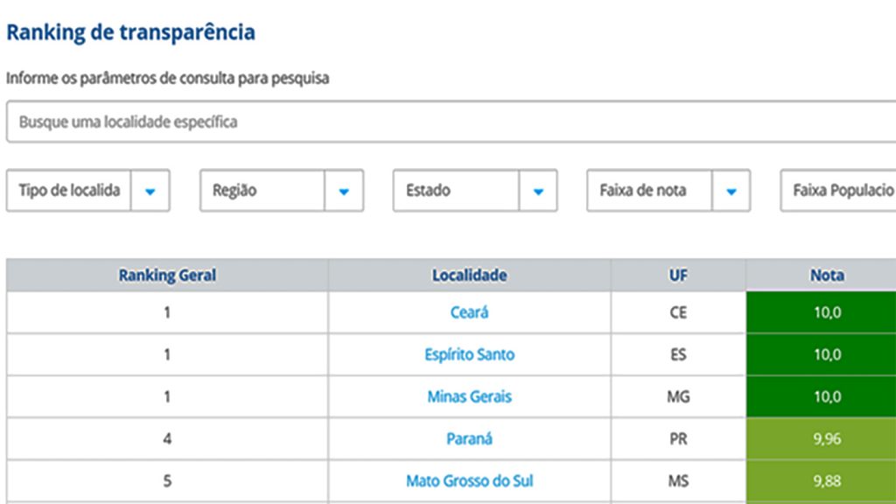Click the Localidade column header

[x=470, y=276]
